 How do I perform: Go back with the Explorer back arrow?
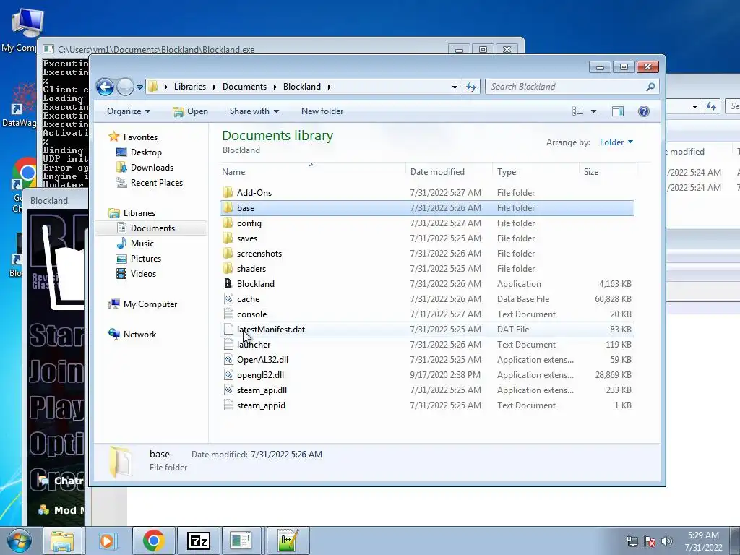point(105,87)
